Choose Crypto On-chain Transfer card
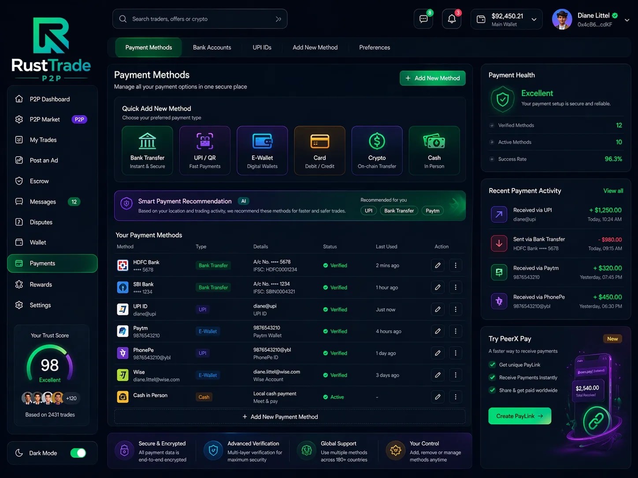Image resolution: width=638 pixels, height=478 pixels. pos(377,151)
